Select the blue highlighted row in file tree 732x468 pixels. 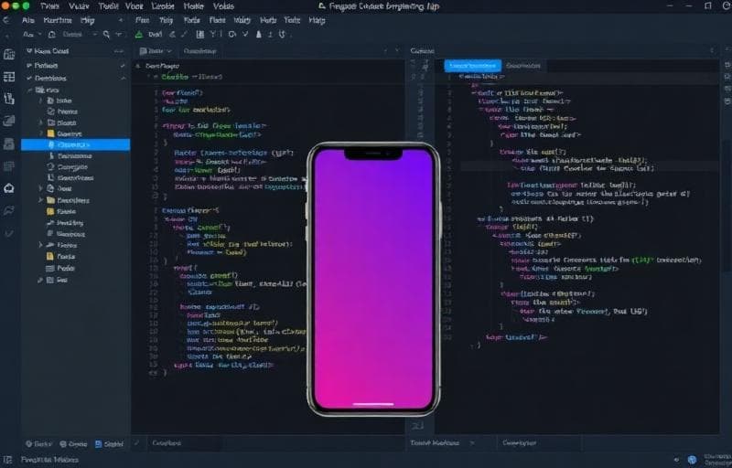(x=76, y=145)
